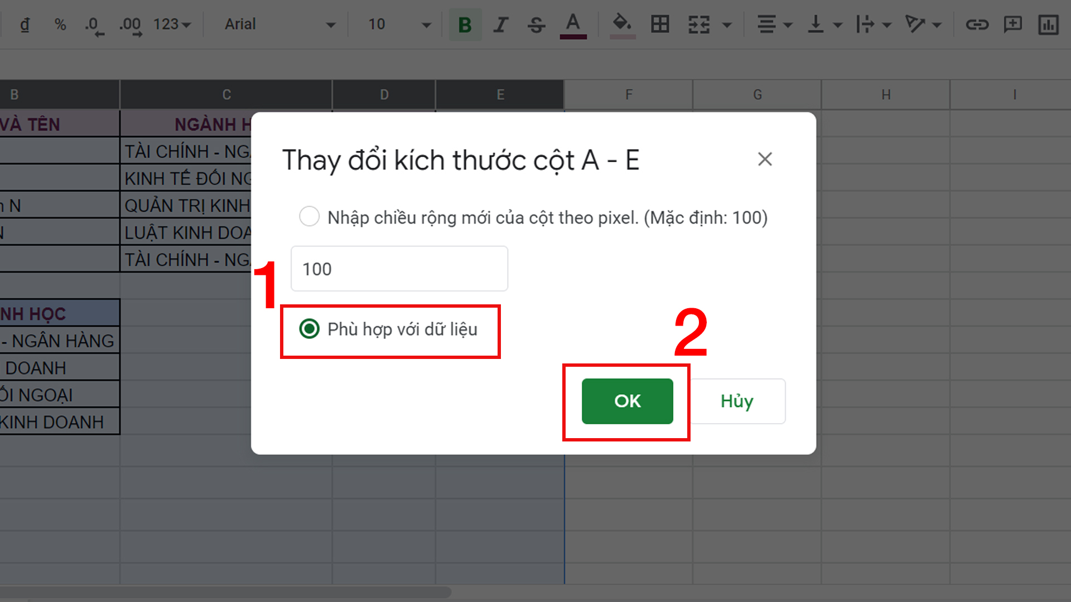Toggle bold formatting

tap(465, 25)
